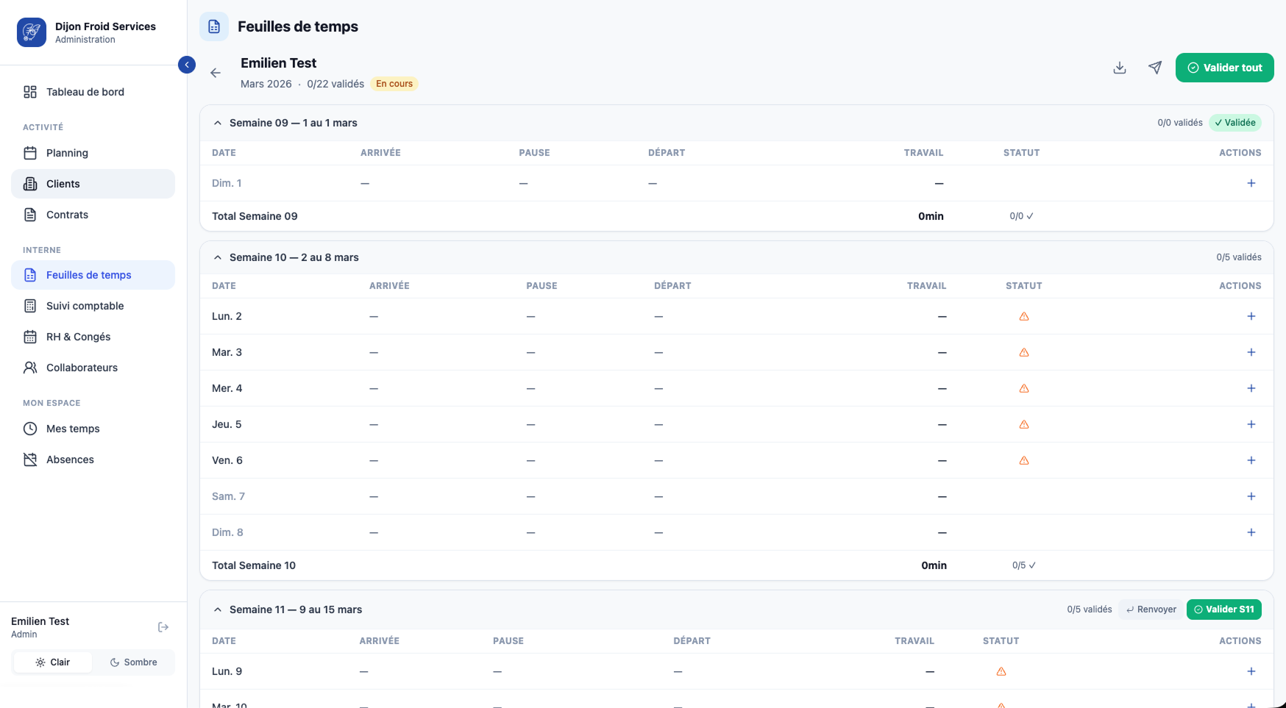
Task: Click the paper plane send icon
Action: (x=1155, y=68)
